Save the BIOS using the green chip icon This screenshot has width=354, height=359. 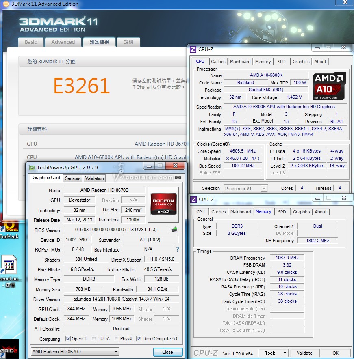174,230
